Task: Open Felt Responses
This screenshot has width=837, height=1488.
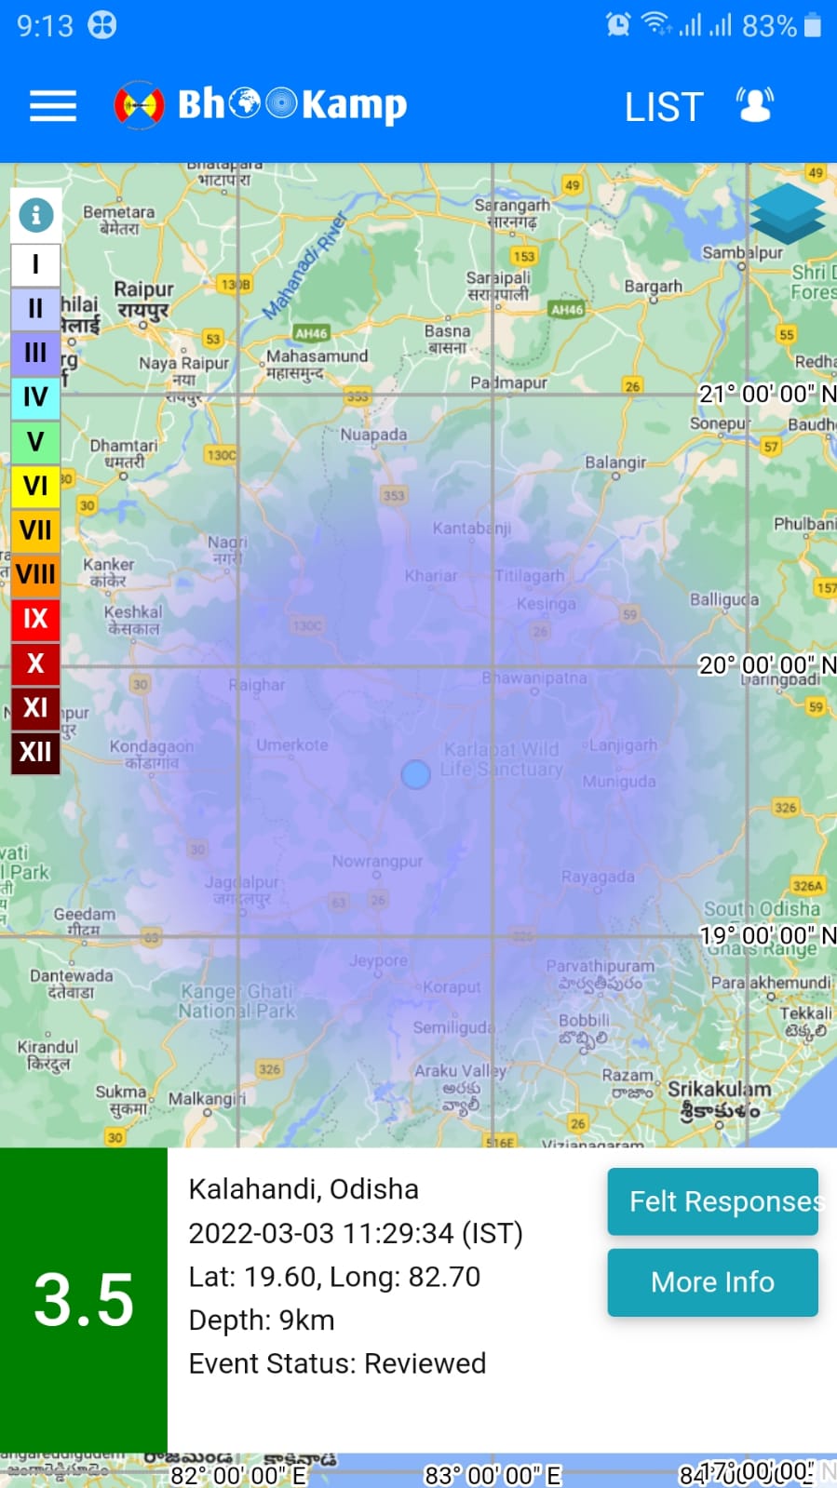Action: click(x=713, y=1201)
